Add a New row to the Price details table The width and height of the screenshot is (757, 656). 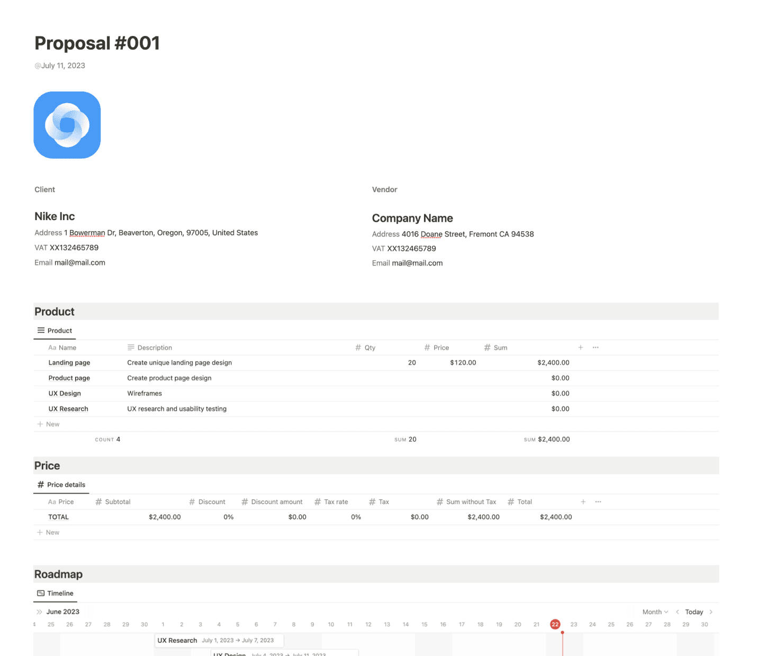coord(48,533)
